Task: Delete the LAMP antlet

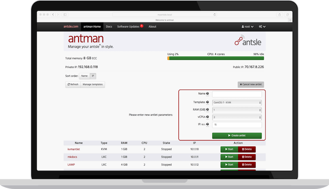Action: tap(247, 164)
